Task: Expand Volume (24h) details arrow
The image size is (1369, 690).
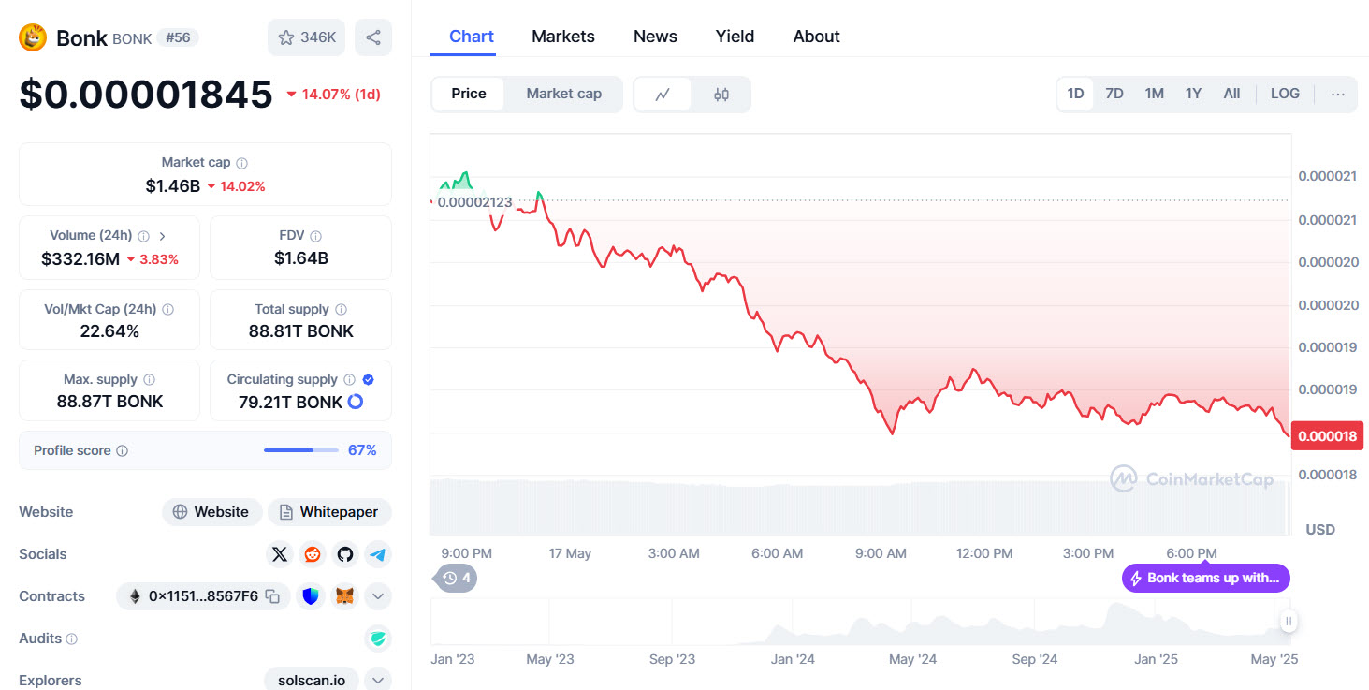Action: [162, 236]
